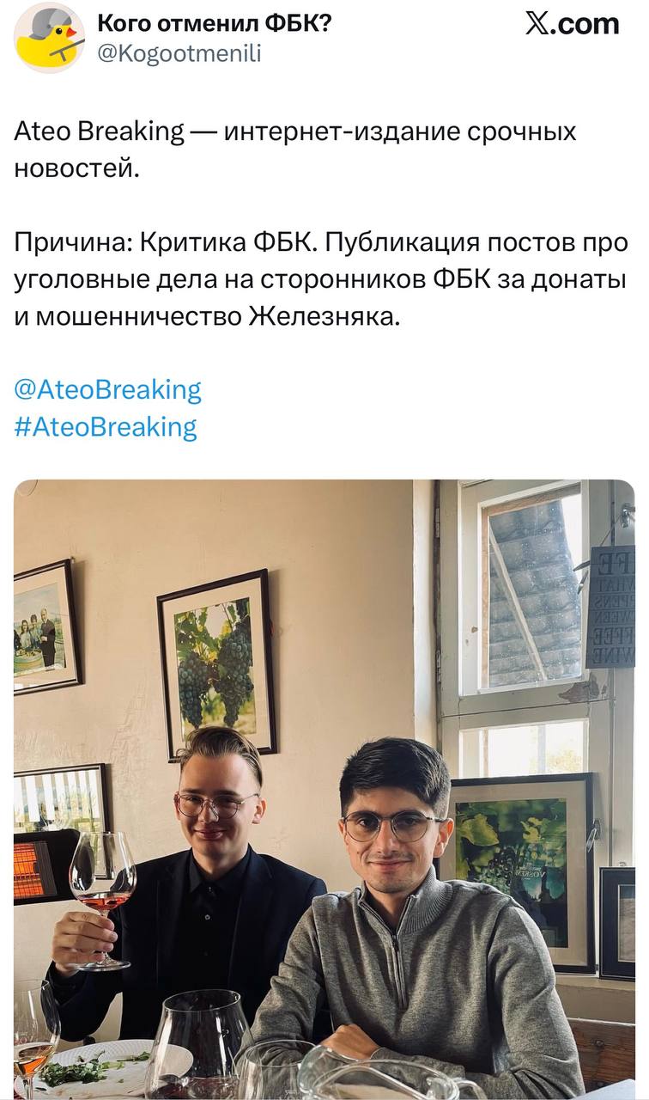Open the @AteoBreaking mention link

[x=108, y=389]
